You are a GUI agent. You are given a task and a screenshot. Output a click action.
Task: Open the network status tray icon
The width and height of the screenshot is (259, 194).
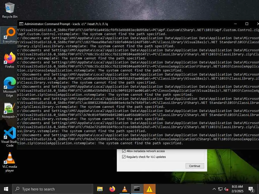(x=220, y=189)
